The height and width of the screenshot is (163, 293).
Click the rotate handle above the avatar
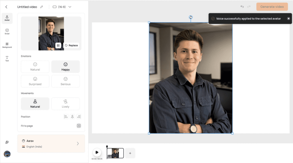coord(191,17)
